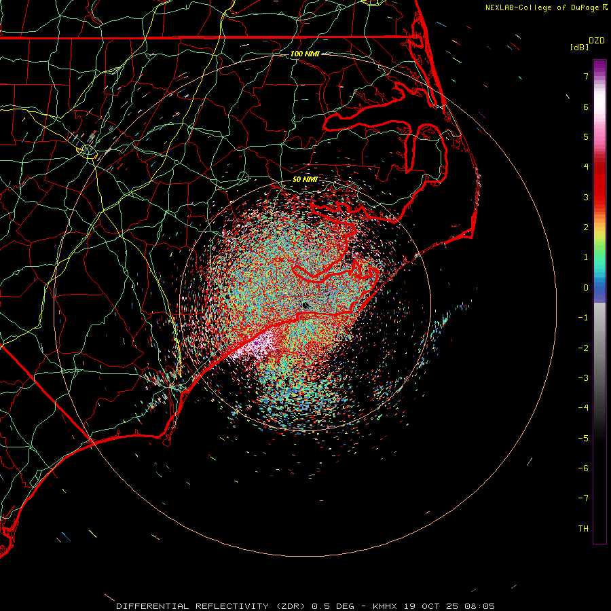Click the "-3" tick label on legend
The height and width of the screenshot is (611, 611).
coord(583,378)
